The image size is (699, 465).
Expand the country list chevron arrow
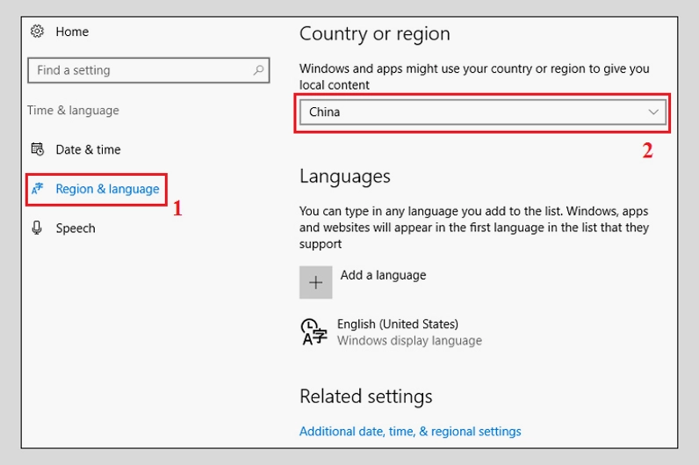pyautogui.click(x=653, y=112)
